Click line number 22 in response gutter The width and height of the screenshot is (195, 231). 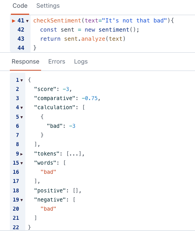point(16,227)
